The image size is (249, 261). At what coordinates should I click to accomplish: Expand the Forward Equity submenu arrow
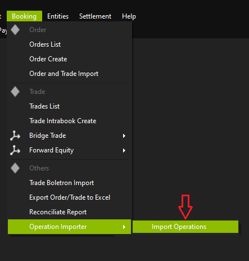point(124,150)
